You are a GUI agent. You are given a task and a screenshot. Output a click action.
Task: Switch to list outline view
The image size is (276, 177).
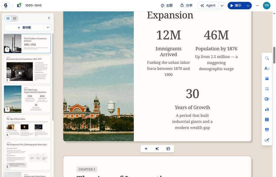click(x=15, y=18)
